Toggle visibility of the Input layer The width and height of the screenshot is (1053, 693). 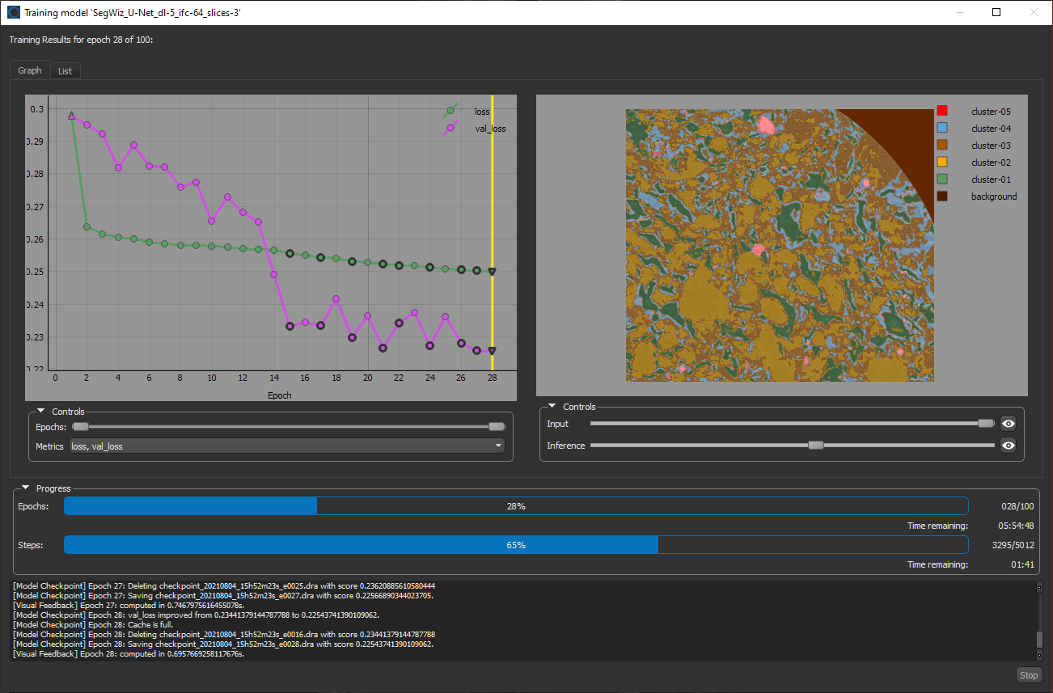[1008, 423]
